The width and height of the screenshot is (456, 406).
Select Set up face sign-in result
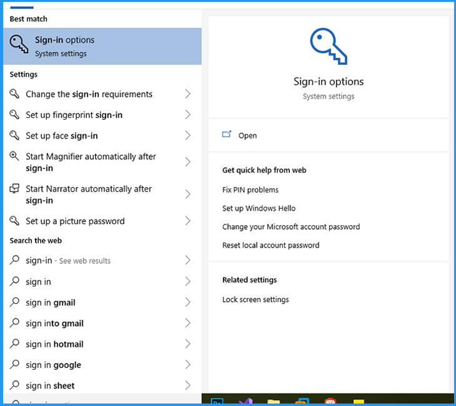(x=102, y=135)
